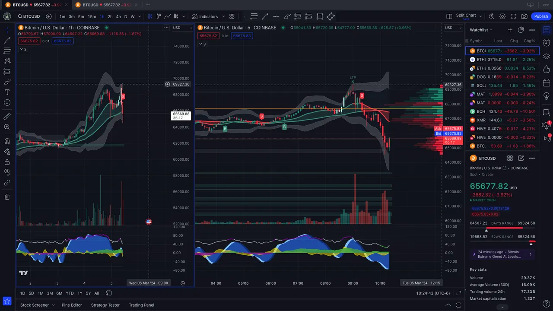Take a chart snapshot with the camera icon
The width and height of the screenshot is (553, 311).
[x=524, y=16]
